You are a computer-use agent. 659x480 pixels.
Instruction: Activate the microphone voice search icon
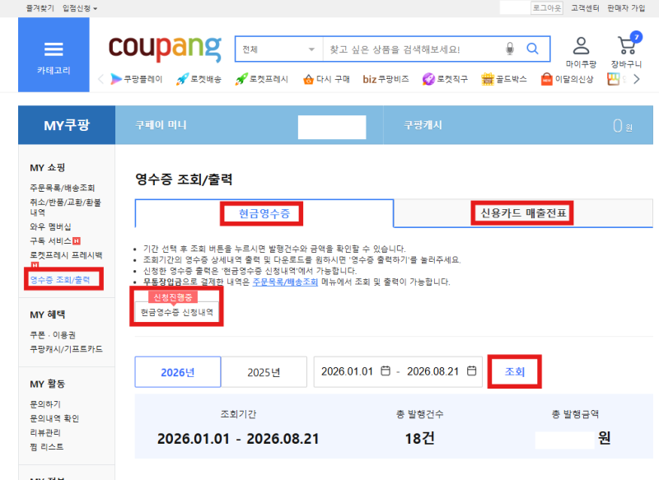509,49
